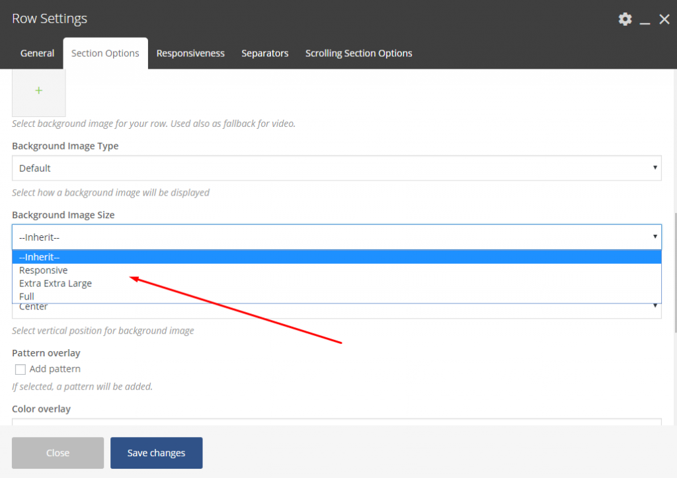Click the Color overlay input field

click(337, 421)
